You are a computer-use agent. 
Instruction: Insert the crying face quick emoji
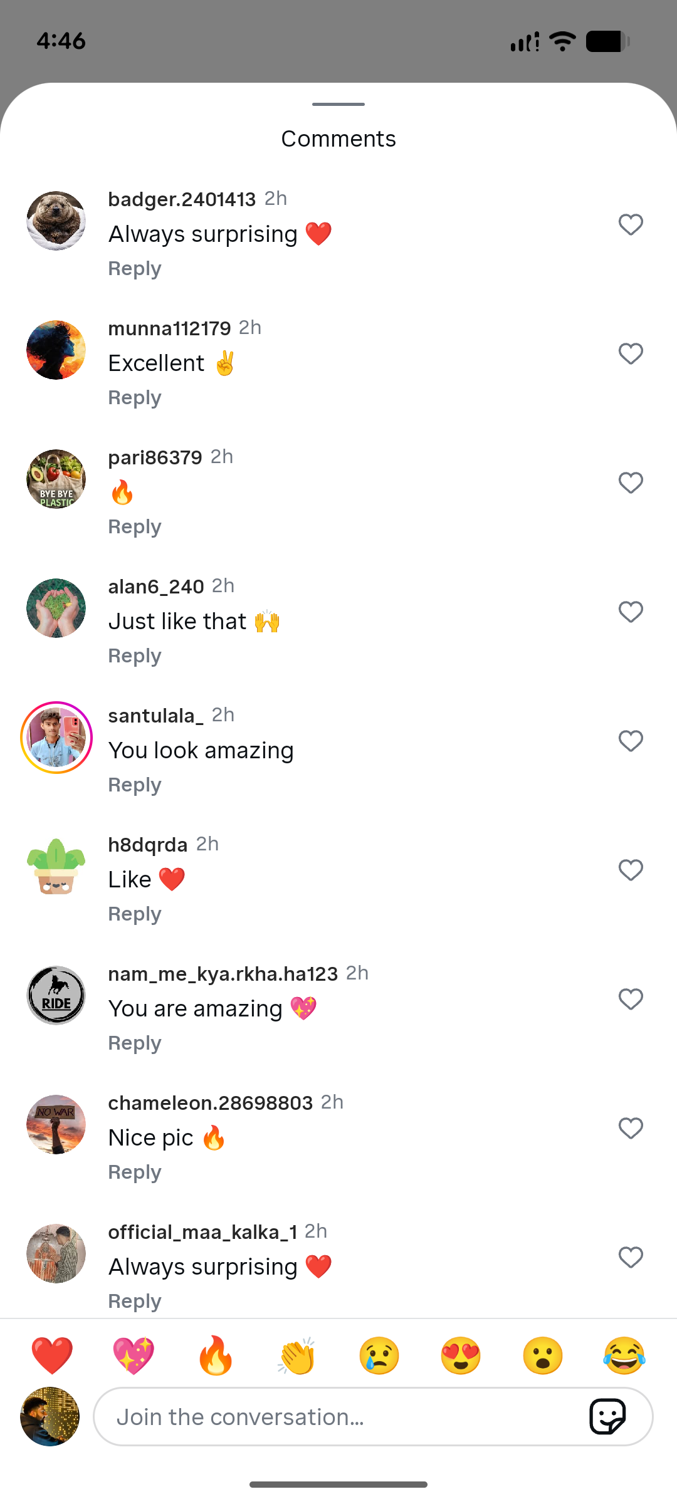tap(379, 1355)
